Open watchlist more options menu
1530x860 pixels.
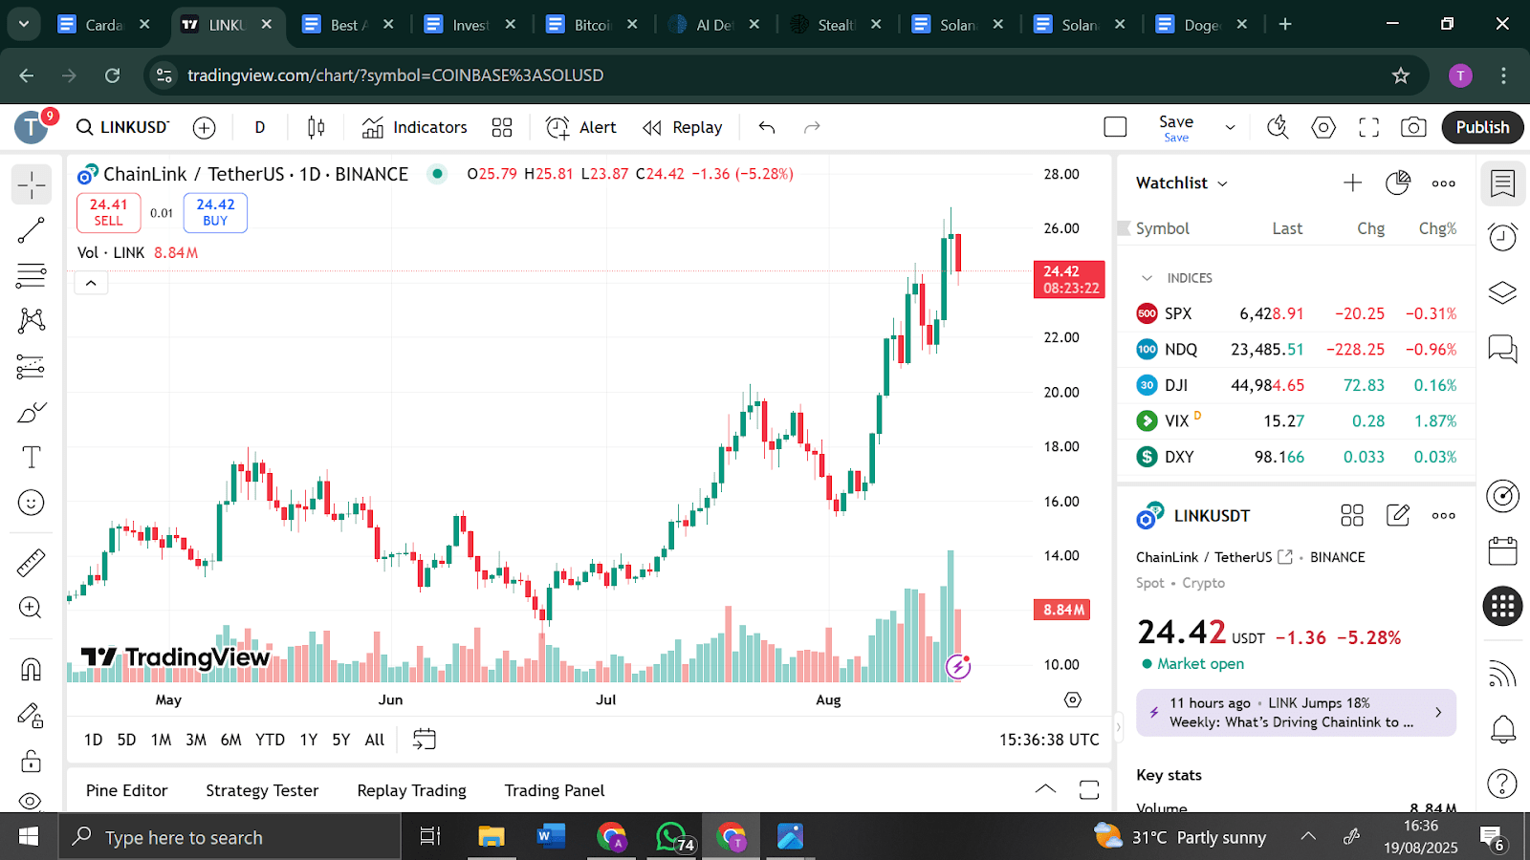click(1444, 183)
